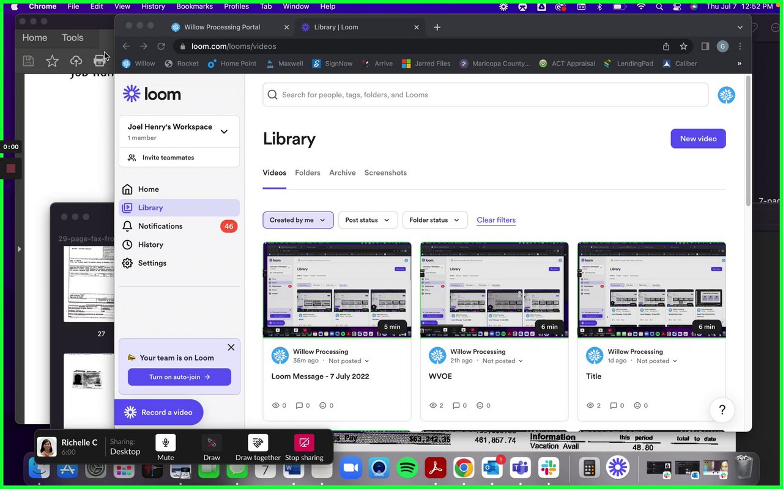Open the Created by me filter
Screen dimensions: 783x489
(298, 220)
